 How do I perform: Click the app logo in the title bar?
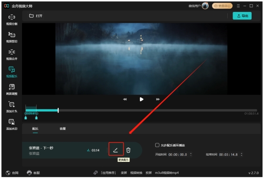coord(7,6)
